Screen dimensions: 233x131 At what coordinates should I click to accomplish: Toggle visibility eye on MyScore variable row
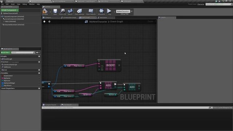(39, 81)
